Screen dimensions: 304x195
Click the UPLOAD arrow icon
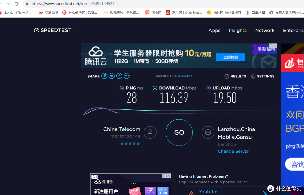point(208,88)
